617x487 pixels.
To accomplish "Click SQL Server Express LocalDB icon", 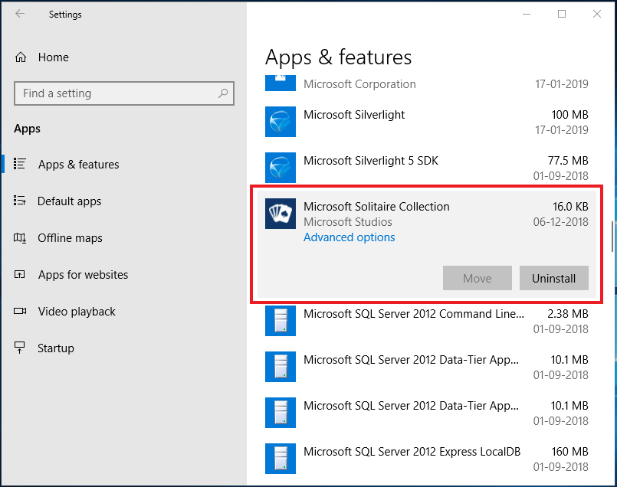I will (x=281, y=459).
